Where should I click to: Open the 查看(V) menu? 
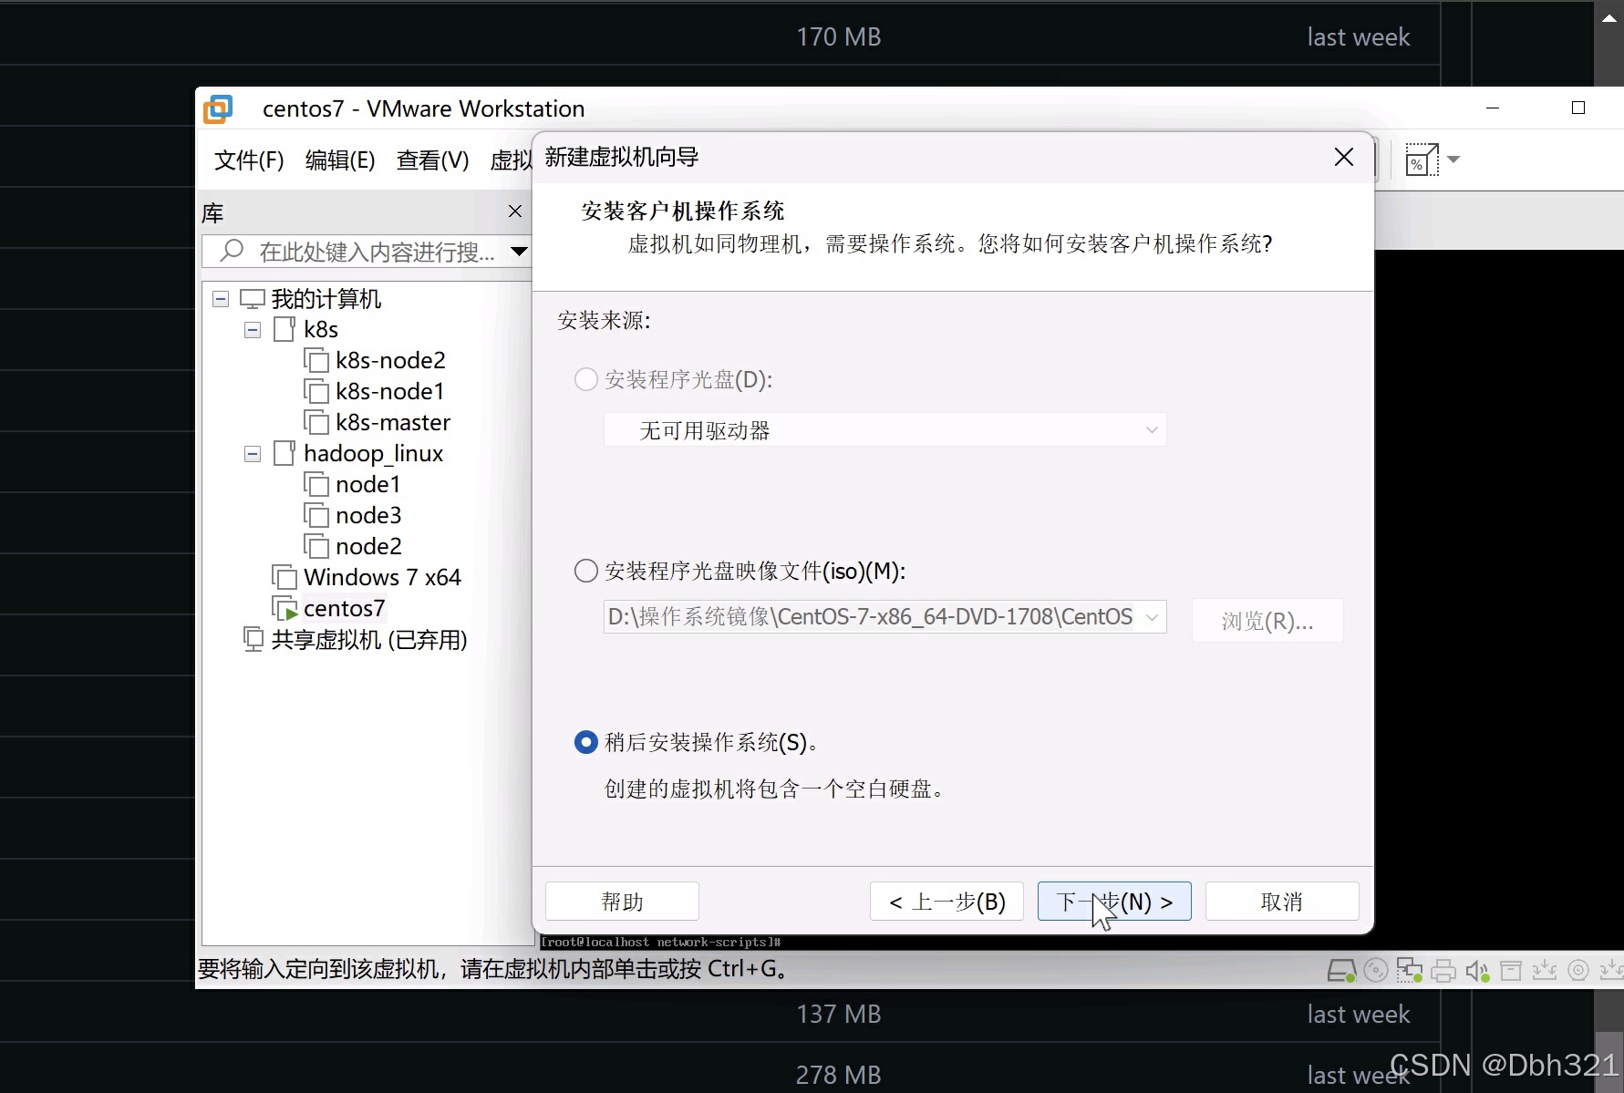pos(433,160)
